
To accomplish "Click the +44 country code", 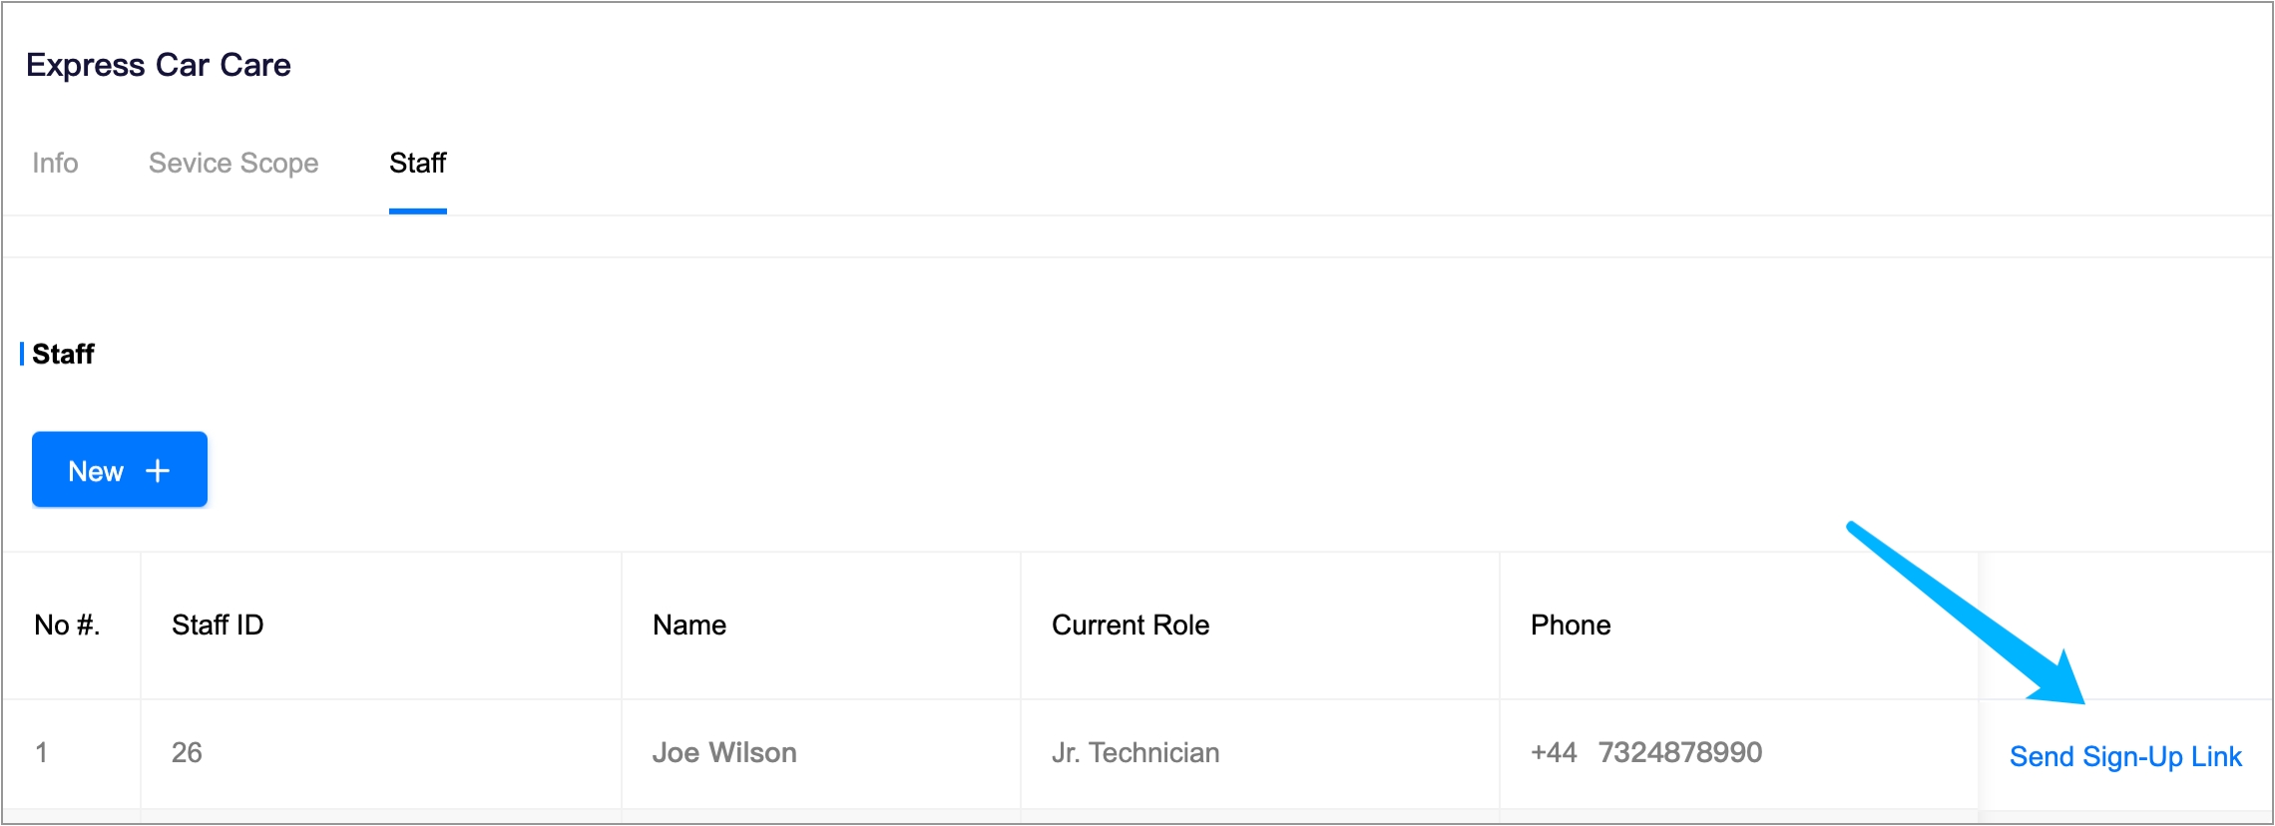I will [1553, 752].
